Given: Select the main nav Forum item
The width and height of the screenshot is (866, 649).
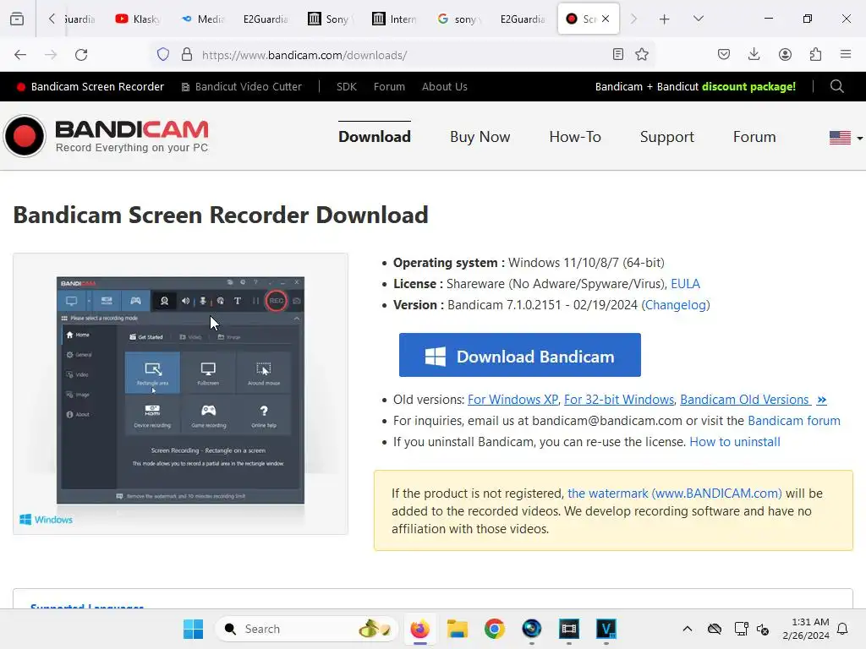Looking at the screenshot, I should pyautogui.click(x=754, y=137).
